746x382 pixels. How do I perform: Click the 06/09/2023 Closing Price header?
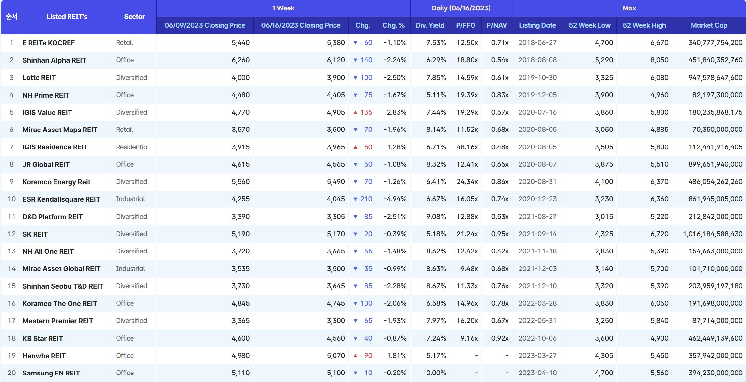pos(205,25)
